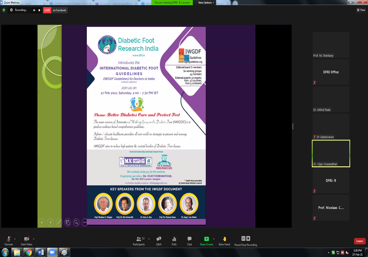Open the Participants panel
Viewport: 368px width, 257px height.
[x=138, y=240]
